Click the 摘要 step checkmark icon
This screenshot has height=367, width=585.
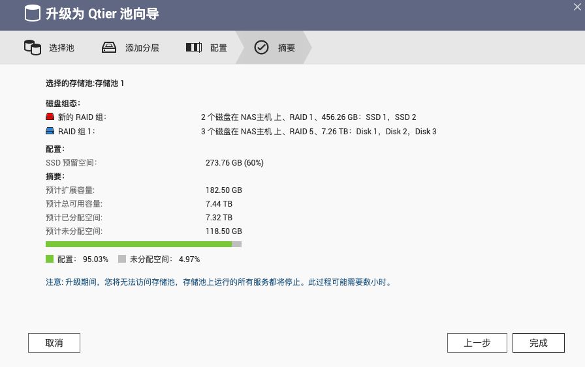point(261,48)
